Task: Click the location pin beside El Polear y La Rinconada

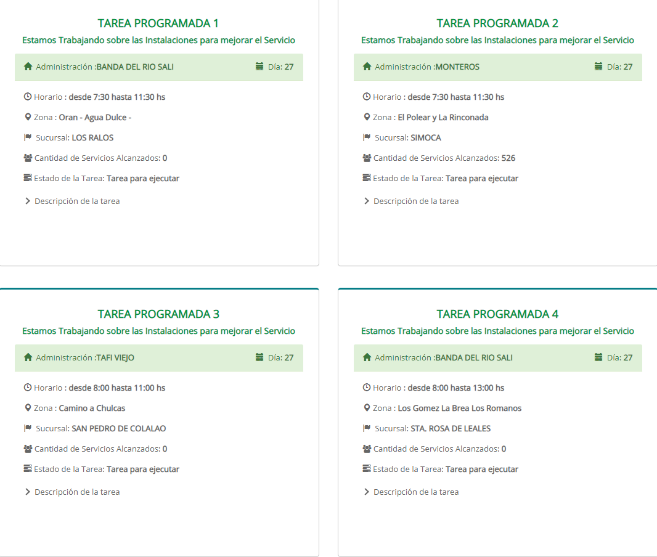Action: 367,117
